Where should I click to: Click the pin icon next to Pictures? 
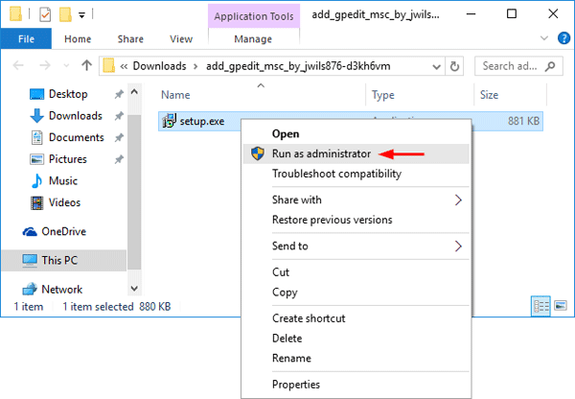(119, 159)
